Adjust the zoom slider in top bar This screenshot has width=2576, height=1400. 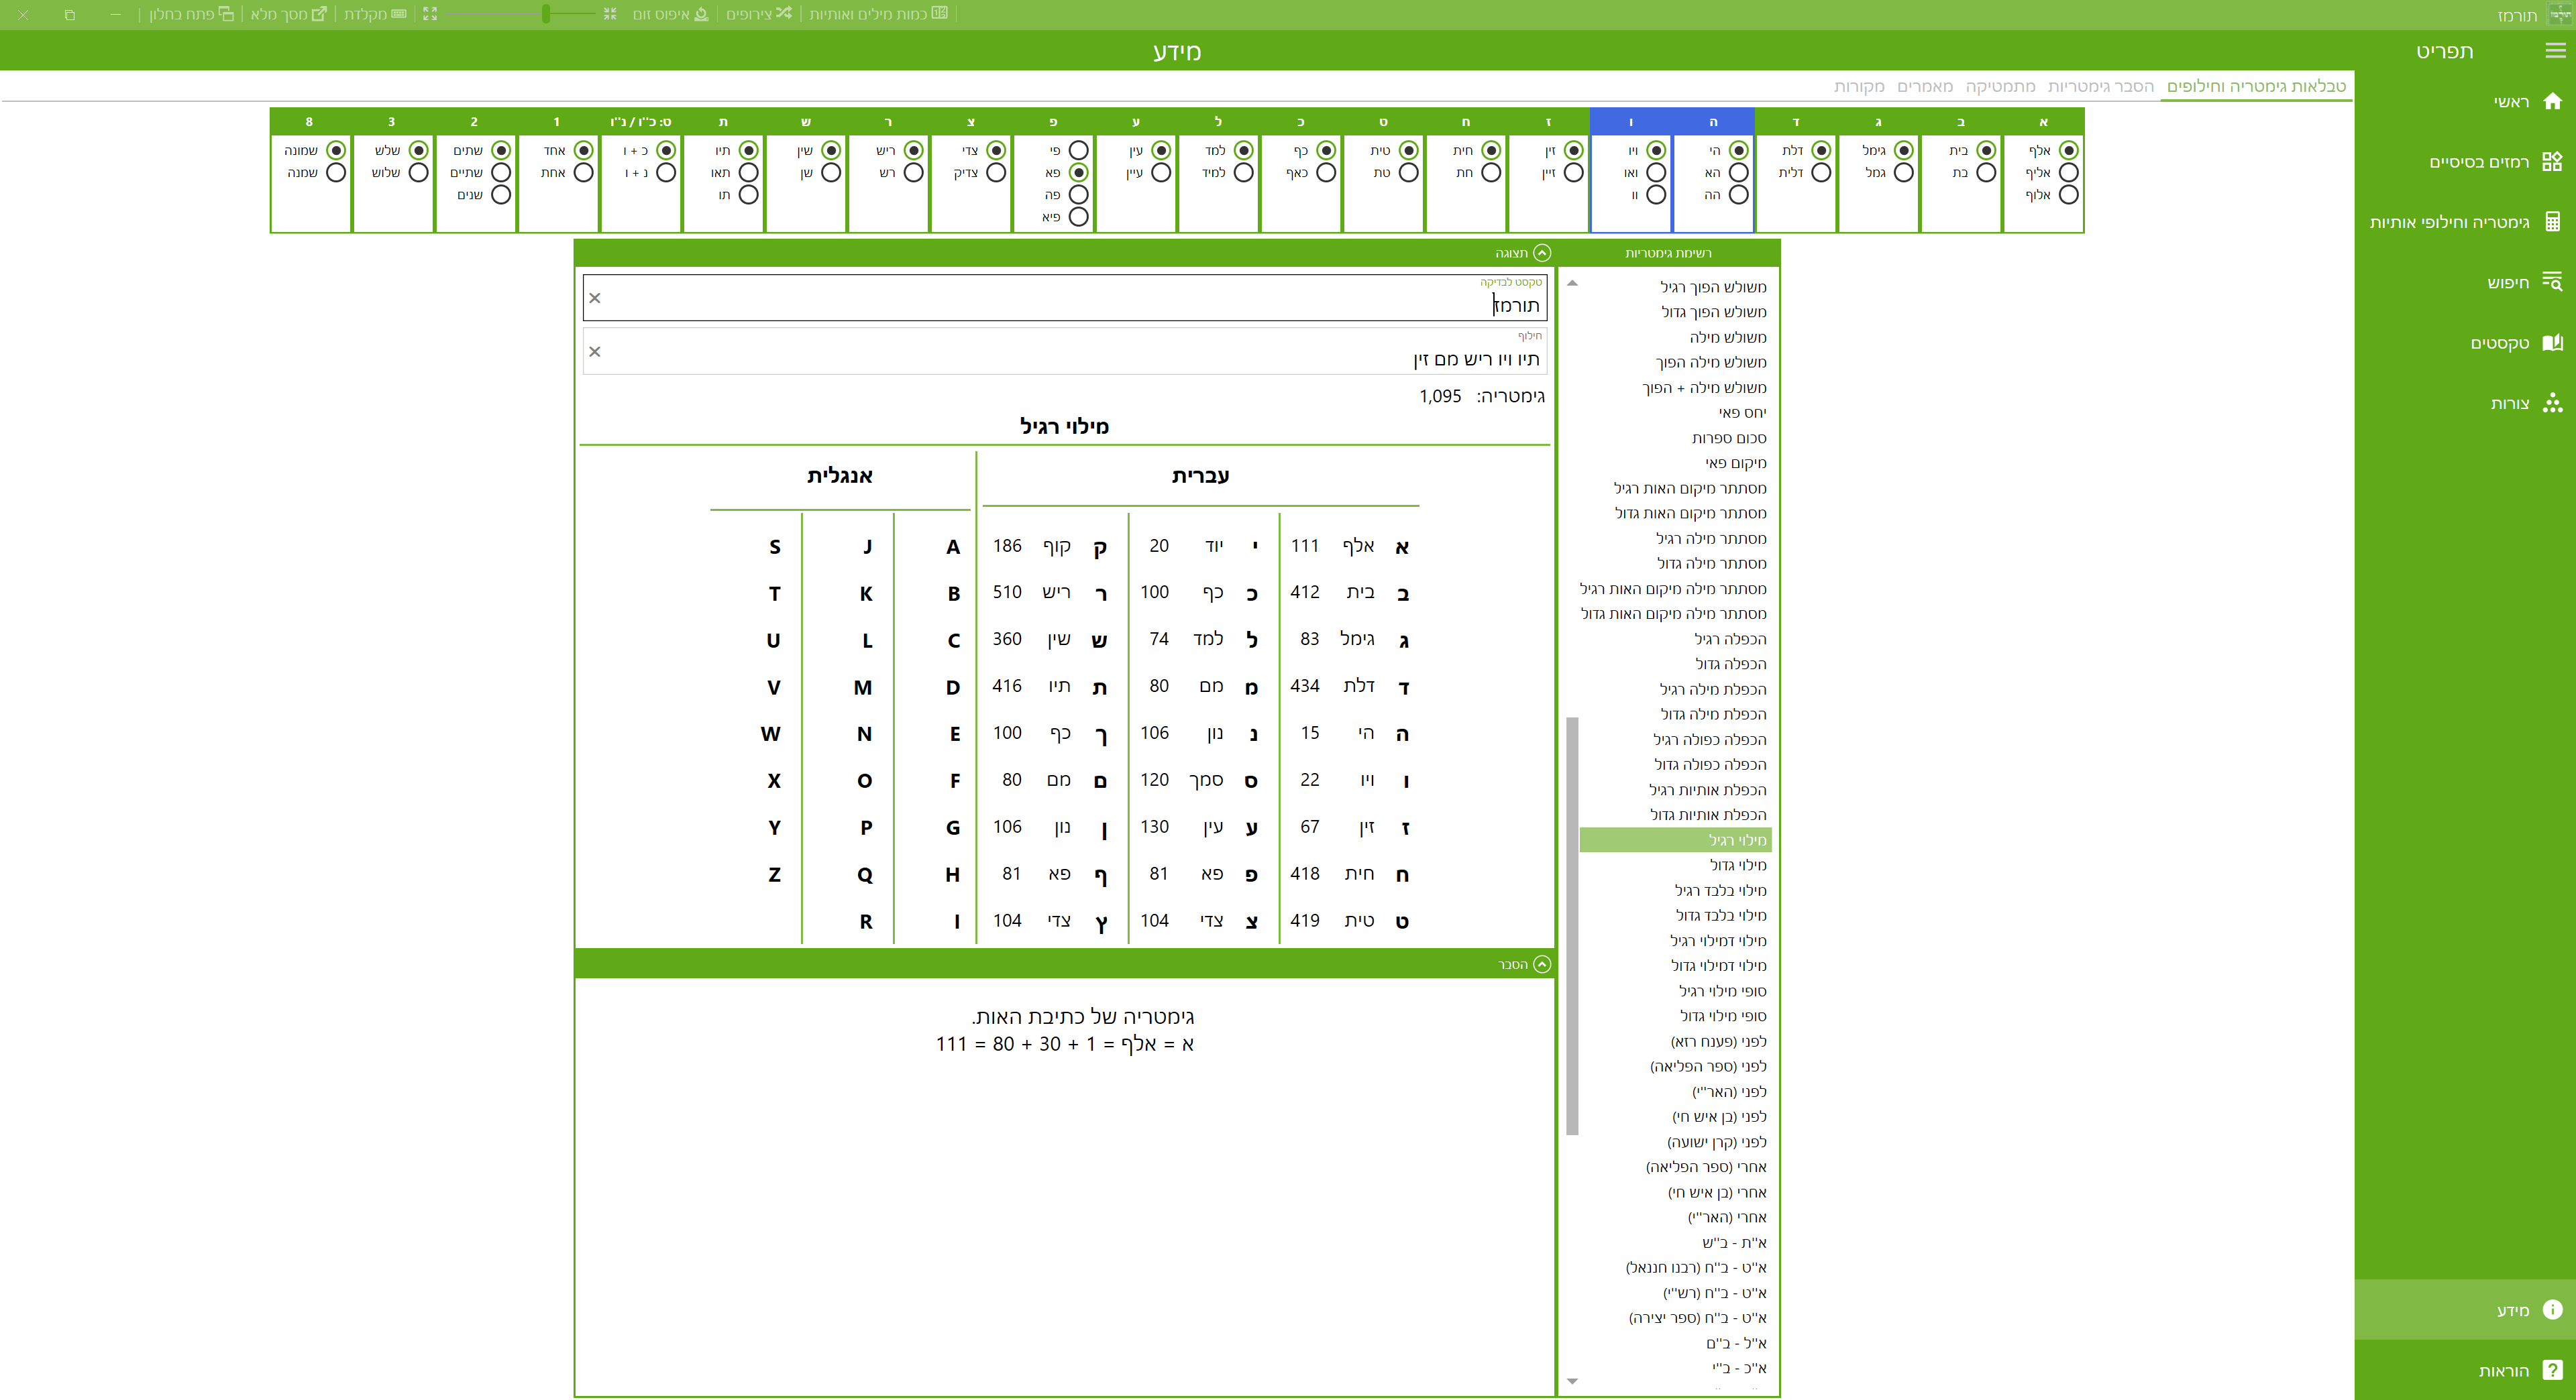pos(546,14)
